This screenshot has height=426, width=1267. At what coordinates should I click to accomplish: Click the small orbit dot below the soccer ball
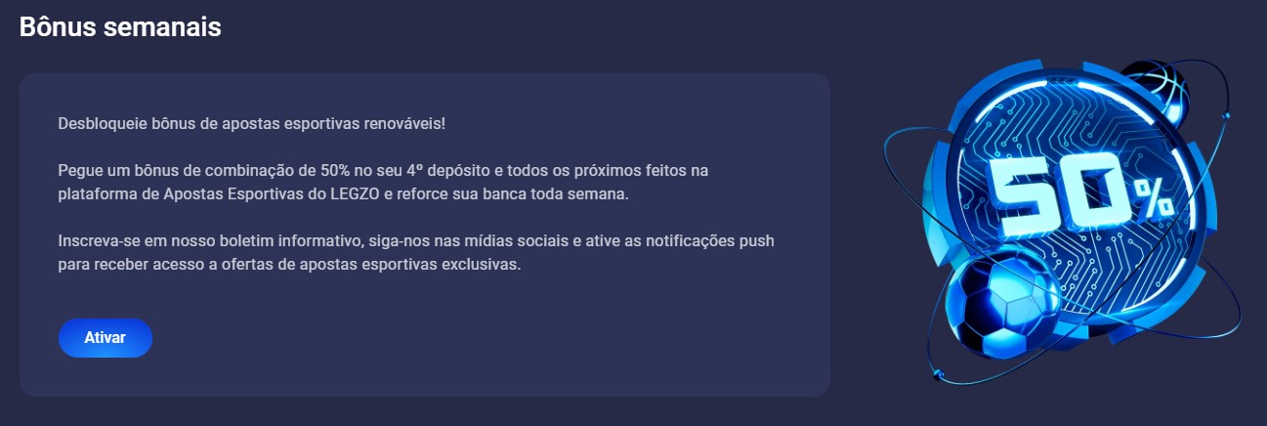point(936,372)
